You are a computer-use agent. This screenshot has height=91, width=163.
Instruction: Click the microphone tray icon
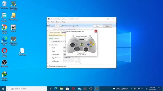(135, 89)
